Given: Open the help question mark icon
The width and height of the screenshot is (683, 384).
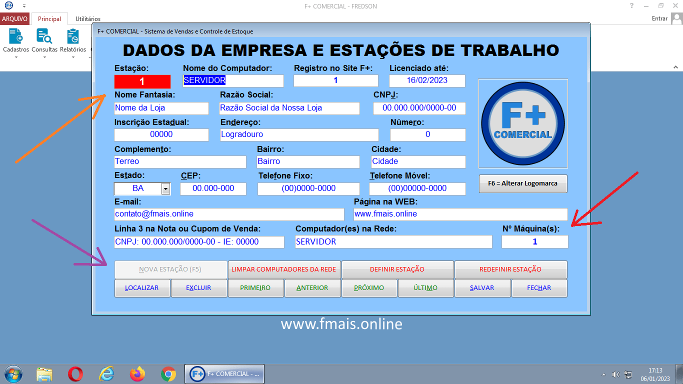Looking at the screenshot, I should click(x=632, y=5).
